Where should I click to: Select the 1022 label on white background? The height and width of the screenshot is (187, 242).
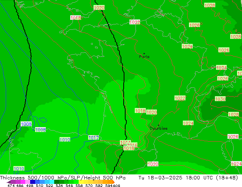click(135, 22)
